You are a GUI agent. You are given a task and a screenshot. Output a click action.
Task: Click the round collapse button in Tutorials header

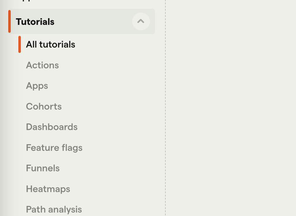point(141,21)
